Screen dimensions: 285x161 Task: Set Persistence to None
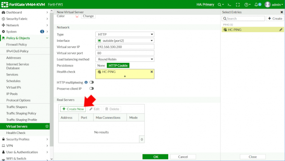[x=101, y=66]
